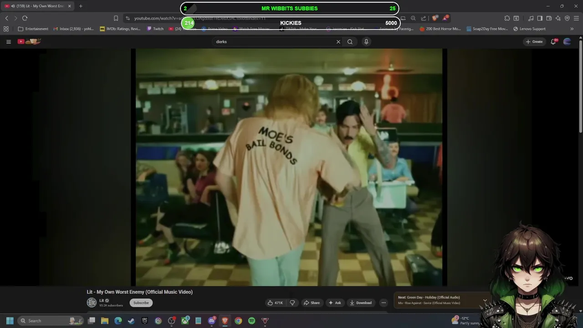
Task: Close the Lit - My Own Worst Enemy tab
Action: pyautogui.click(x=69, y=6)
